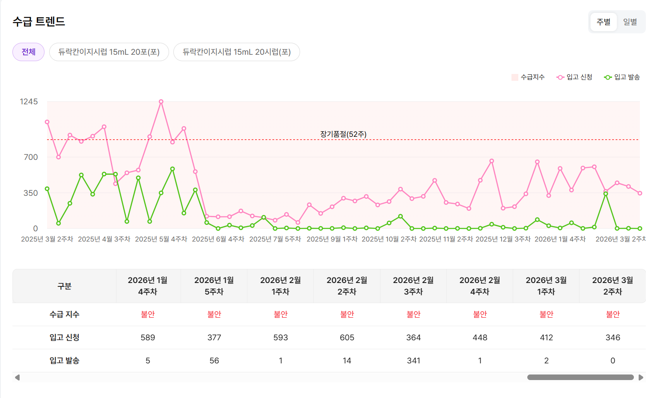Click the 장기품절(52주) threshold line label
This screenshot has width=654, height=398.
[343, 134]
